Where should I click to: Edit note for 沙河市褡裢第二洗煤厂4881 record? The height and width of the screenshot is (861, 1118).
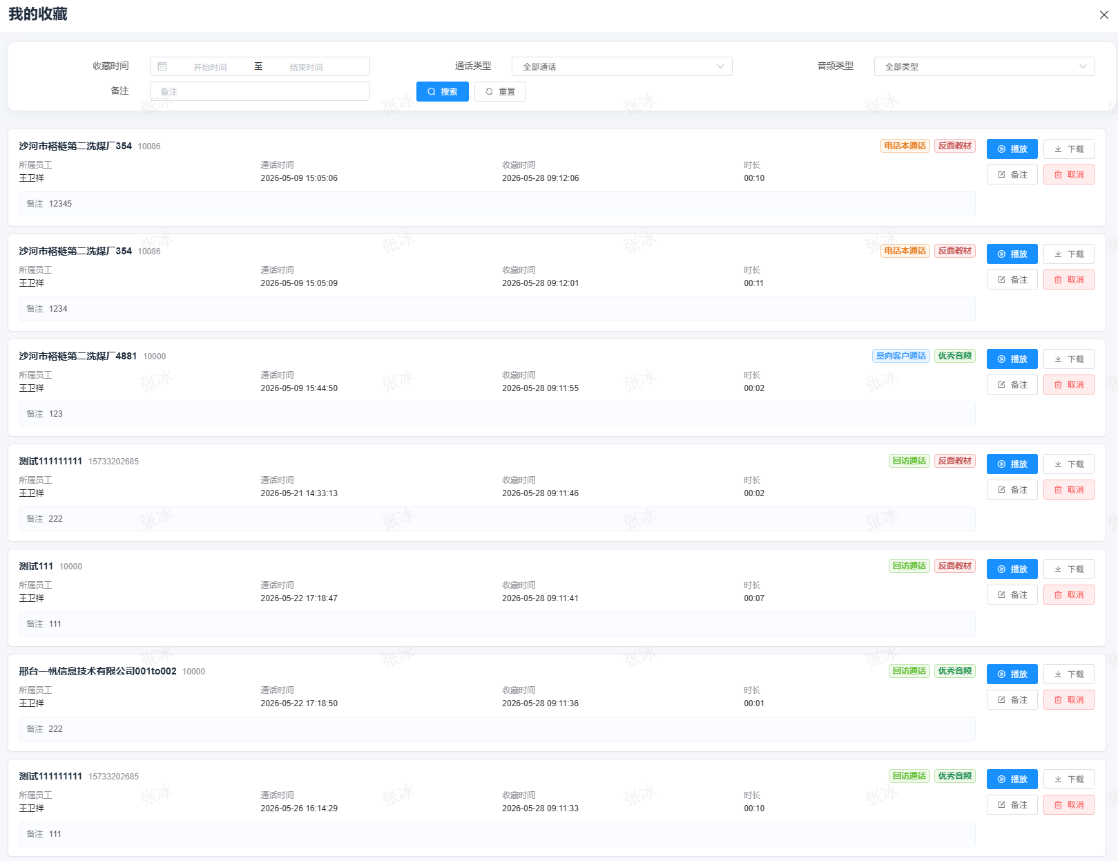1012,384
